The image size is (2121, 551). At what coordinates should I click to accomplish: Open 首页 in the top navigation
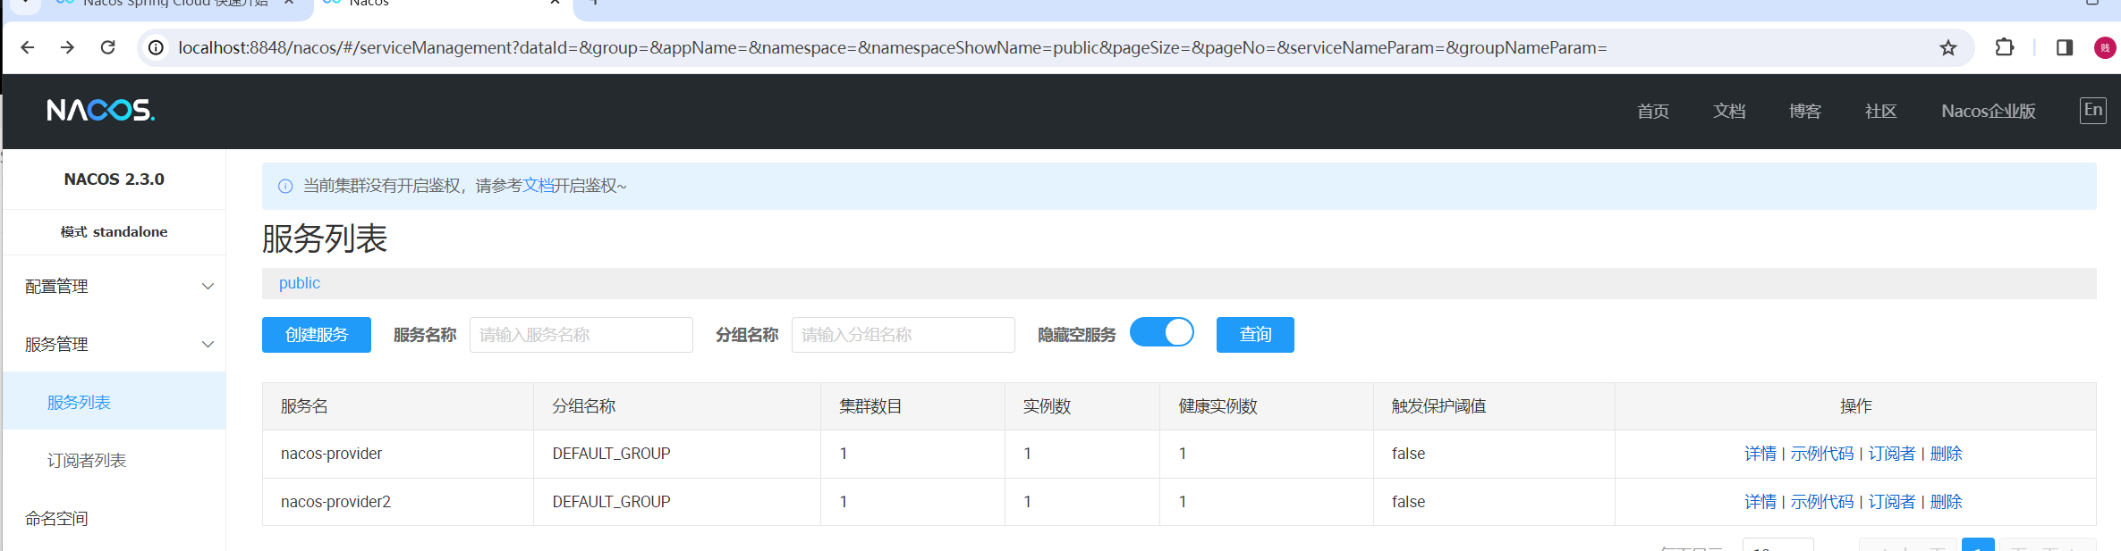(x=1653, y=111)
